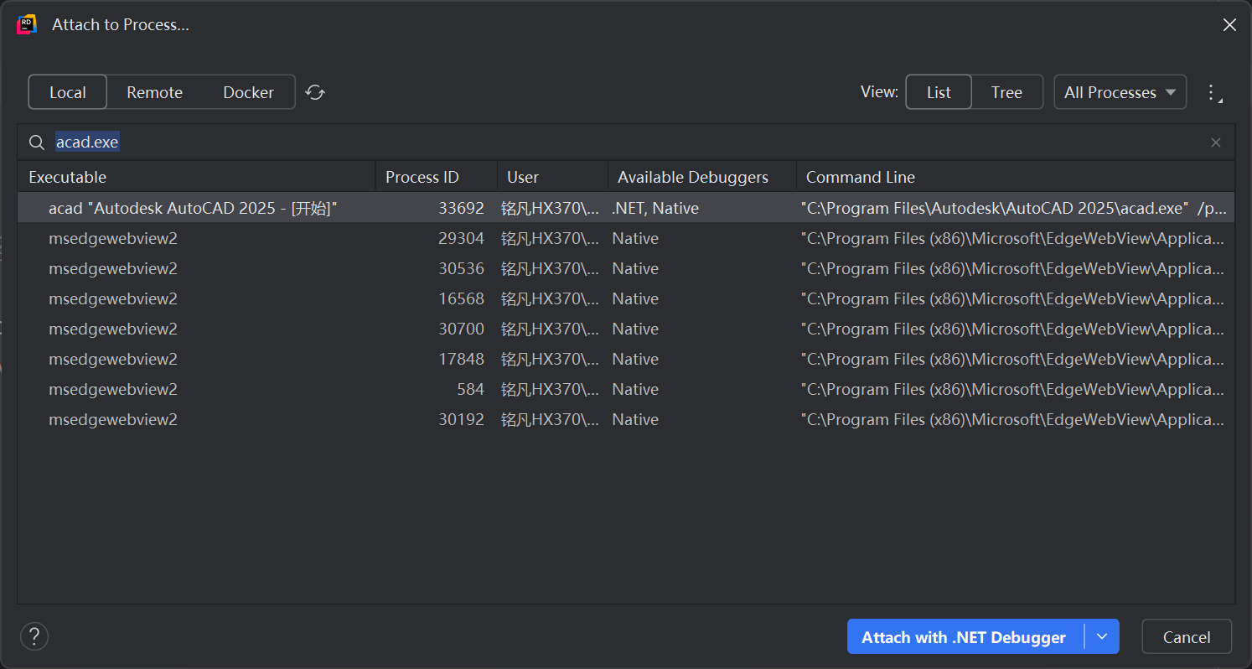Select msedgewebview2 process with ID 17848
The width and height of the screenshot is (1252, 669).
[626, 359]
